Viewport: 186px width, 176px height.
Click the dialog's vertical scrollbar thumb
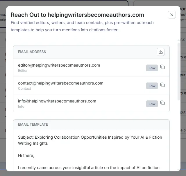coord(178,71)
